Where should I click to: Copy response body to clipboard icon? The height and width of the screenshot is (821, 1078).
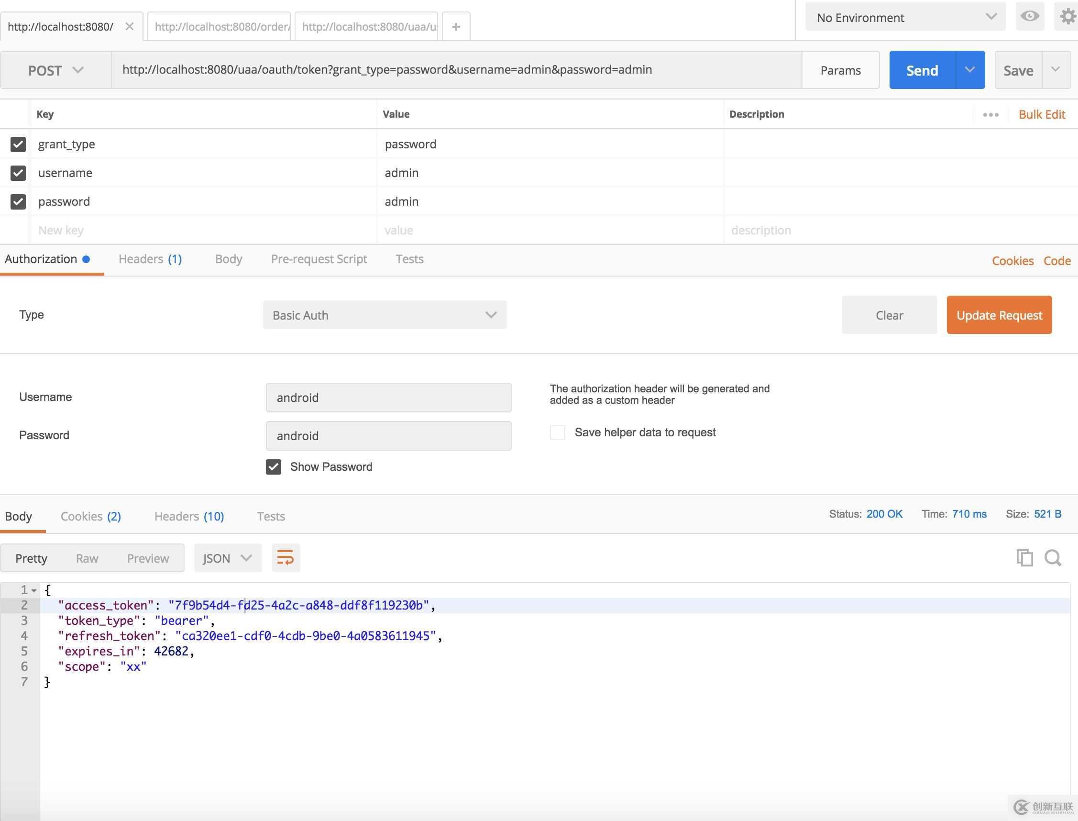(1024, 557)
